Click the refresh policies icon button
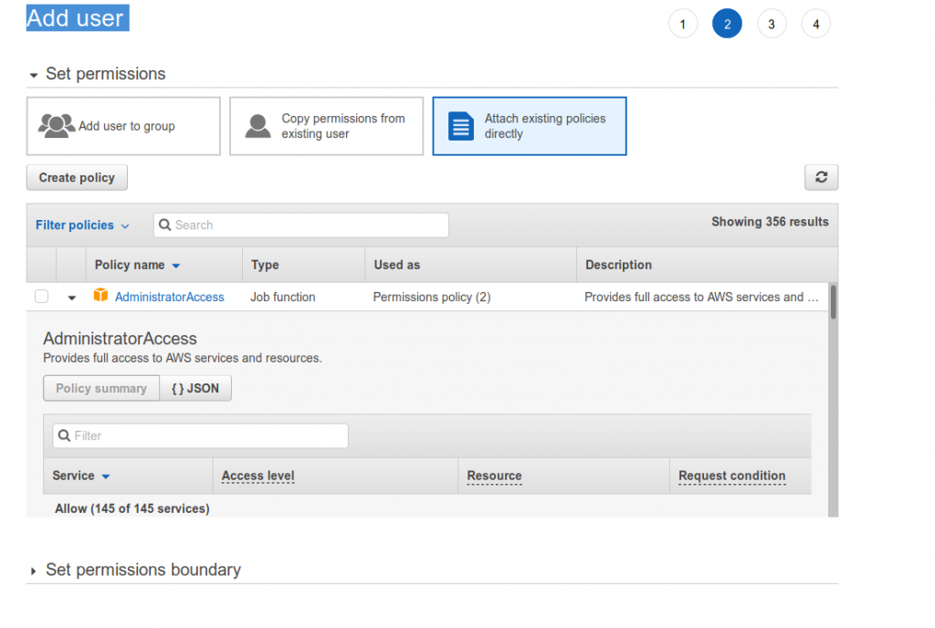Viewport: 935px width, 628px height. pos(821,178)
